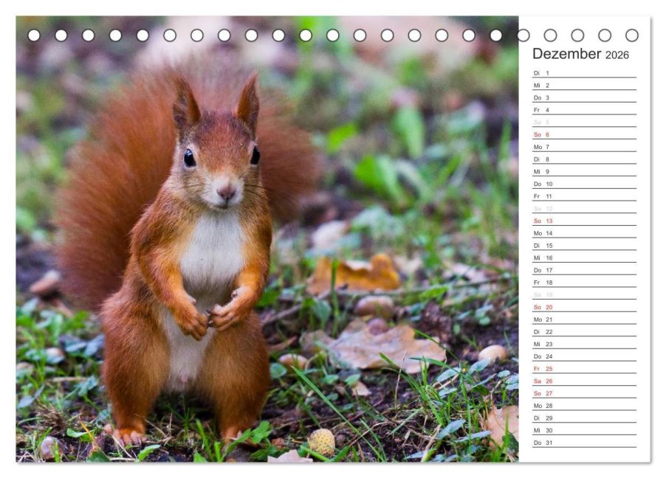Select the Fr 18 date row
This screenshot has width=666, height=478.
point(585,283)
